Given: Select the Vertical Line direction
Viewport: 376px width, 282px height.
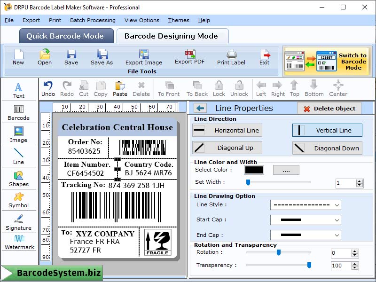Looking at the screenshot, I should [327, 130].
